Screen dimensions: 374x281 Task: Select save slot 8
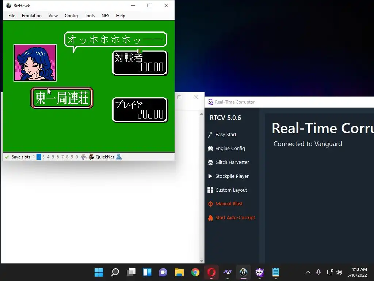point(67,157)
